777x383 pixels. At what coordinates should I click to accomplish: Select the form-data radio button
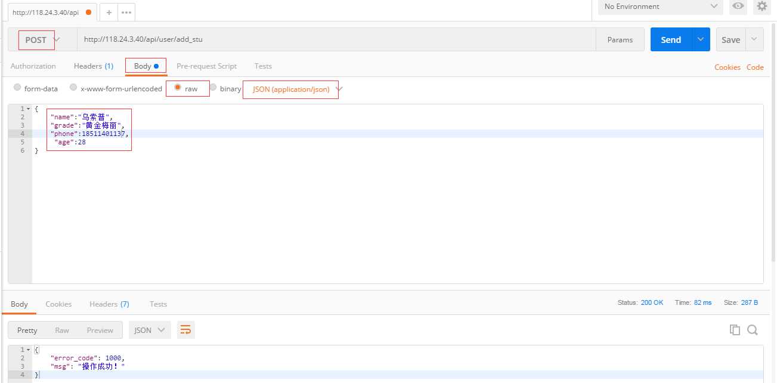17,88
